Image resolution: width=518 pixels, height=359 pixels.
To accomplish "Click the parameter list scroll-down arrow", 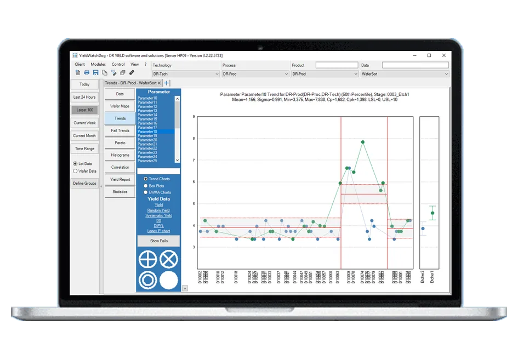I will click(x=178, y=160).
